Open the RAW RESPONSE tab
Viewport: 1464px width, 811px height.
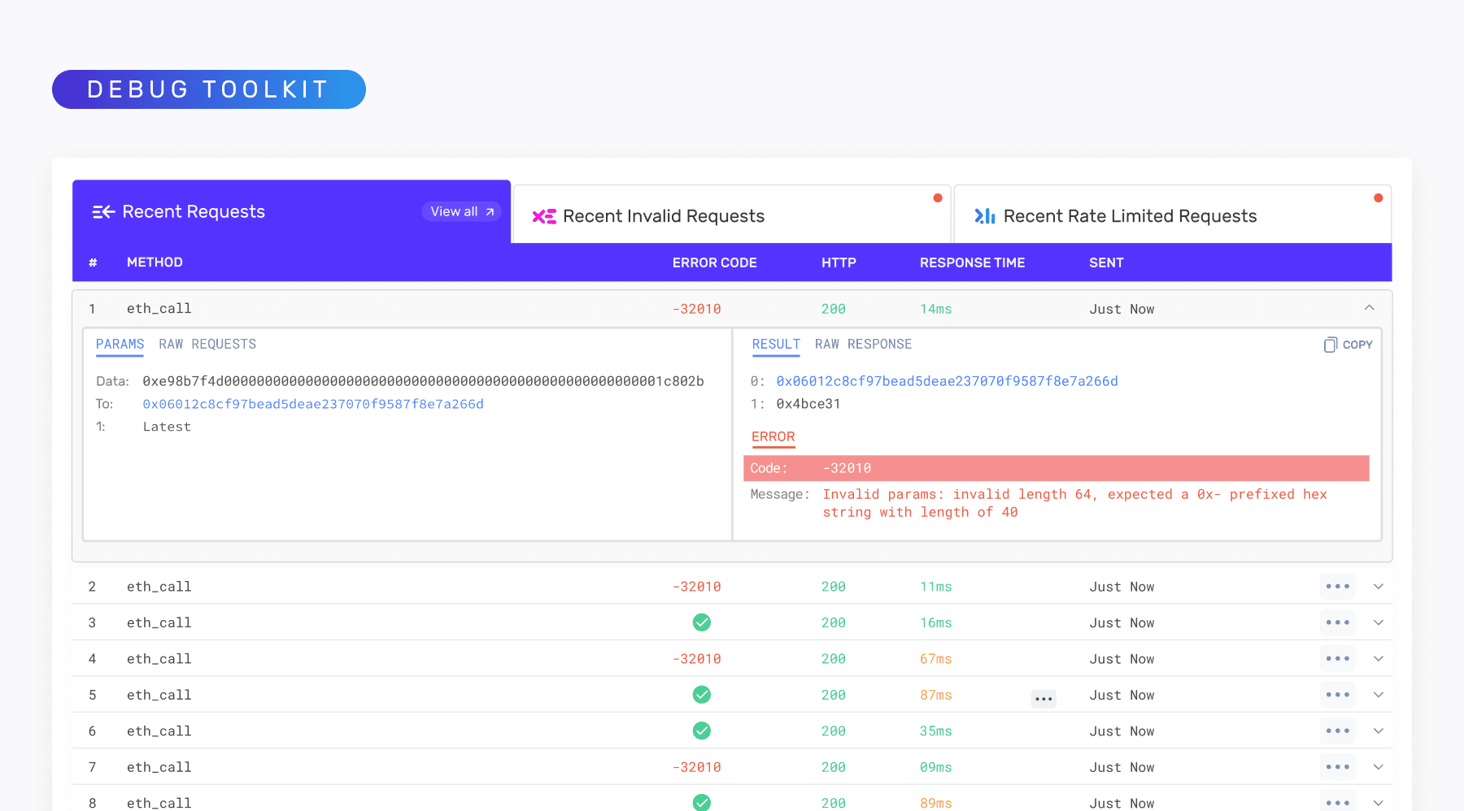pos(863,345)
